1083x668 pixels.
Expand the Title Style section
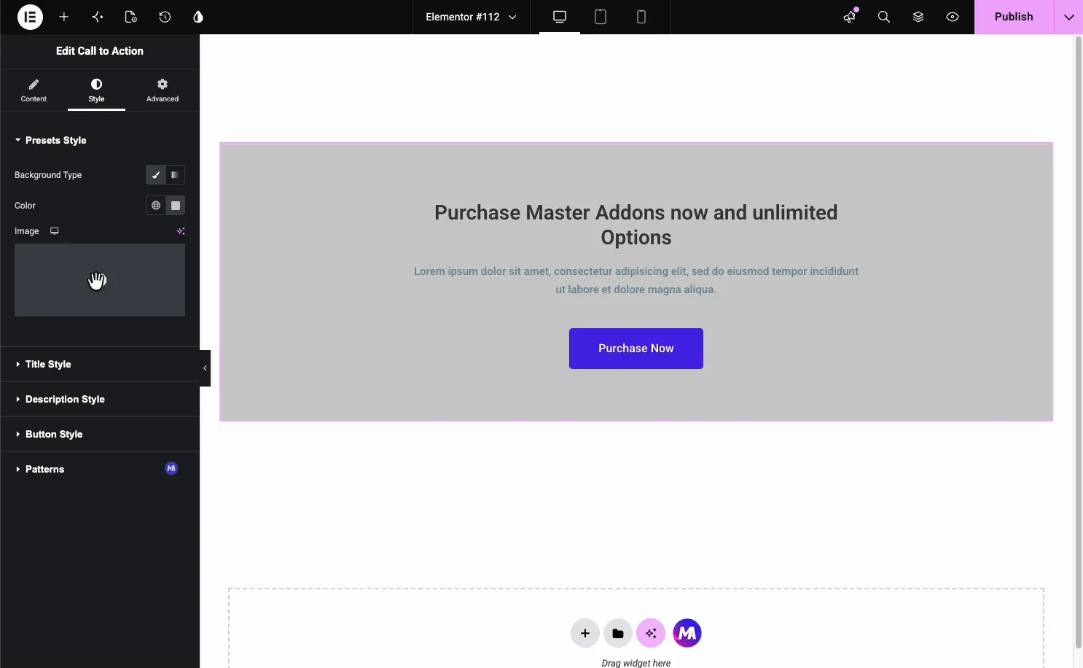pyautogui.click(x=100, y=364)
